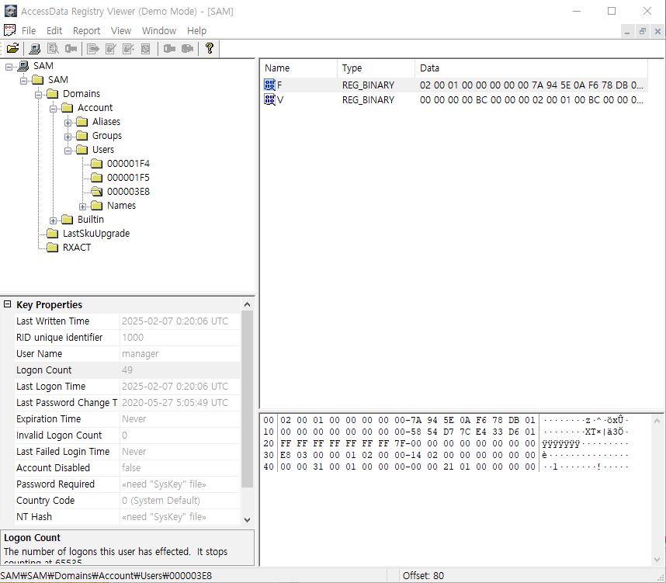
Task: Open the File menu
Action: (x=29, y=30)
